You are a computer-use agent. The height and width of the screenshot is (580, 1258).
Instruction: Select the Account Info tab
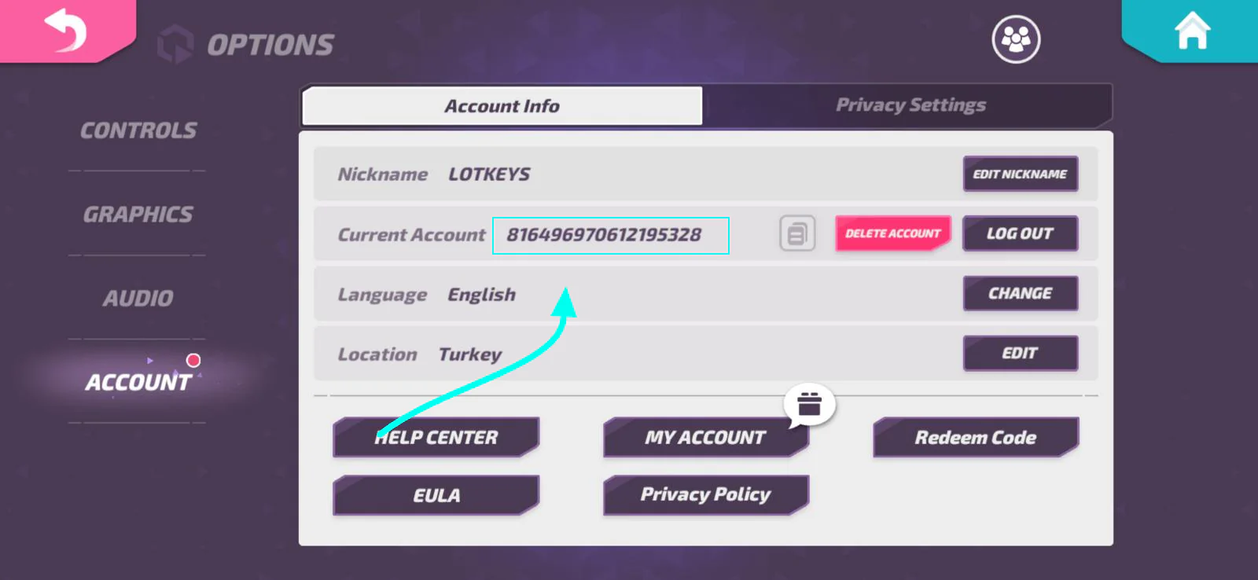(502, 106)
